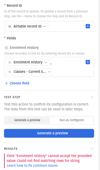This screenshot has width=100, height=170.
Task: Click the plus button in Record ID field
Action: pos(88,26)
